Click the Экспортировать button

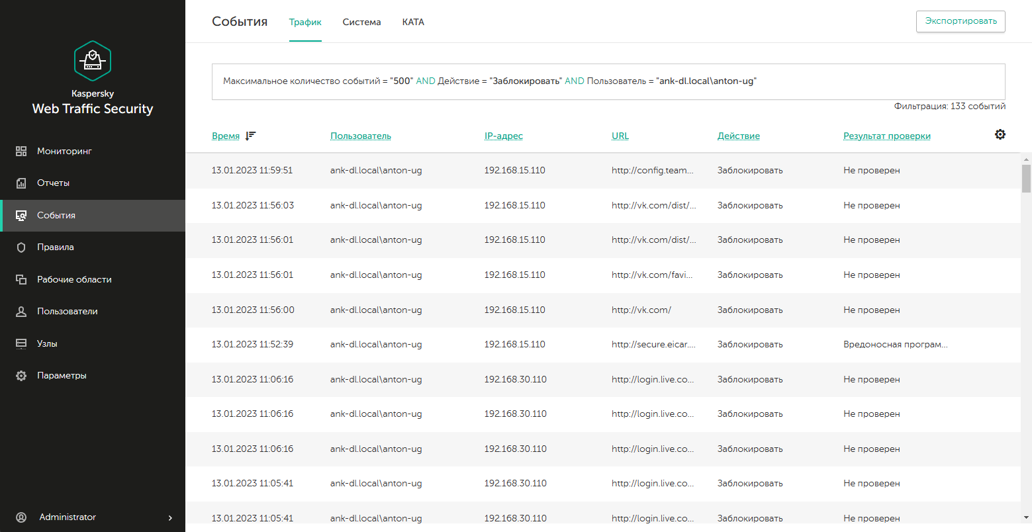[961, 21]
